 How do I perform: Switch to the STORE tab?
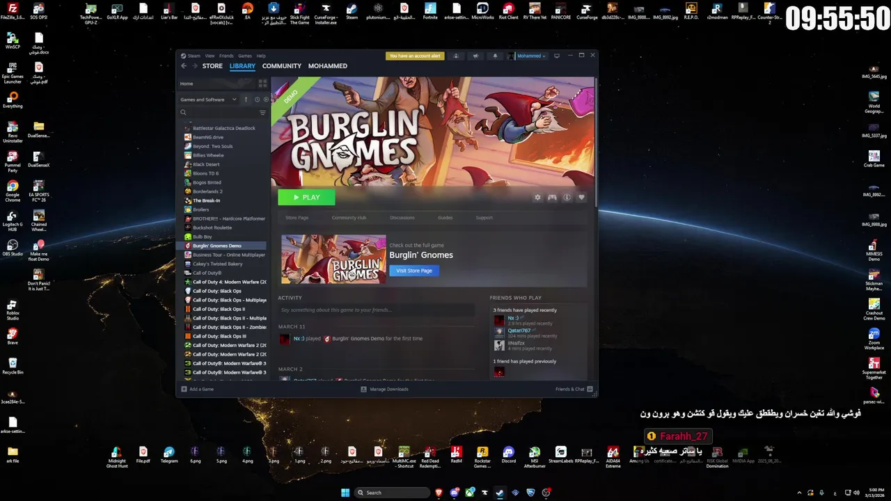click(212, 66)
